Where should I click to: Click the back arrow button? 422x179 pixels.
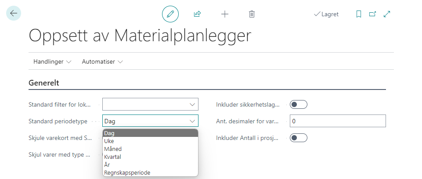click(x=14, y=13)
